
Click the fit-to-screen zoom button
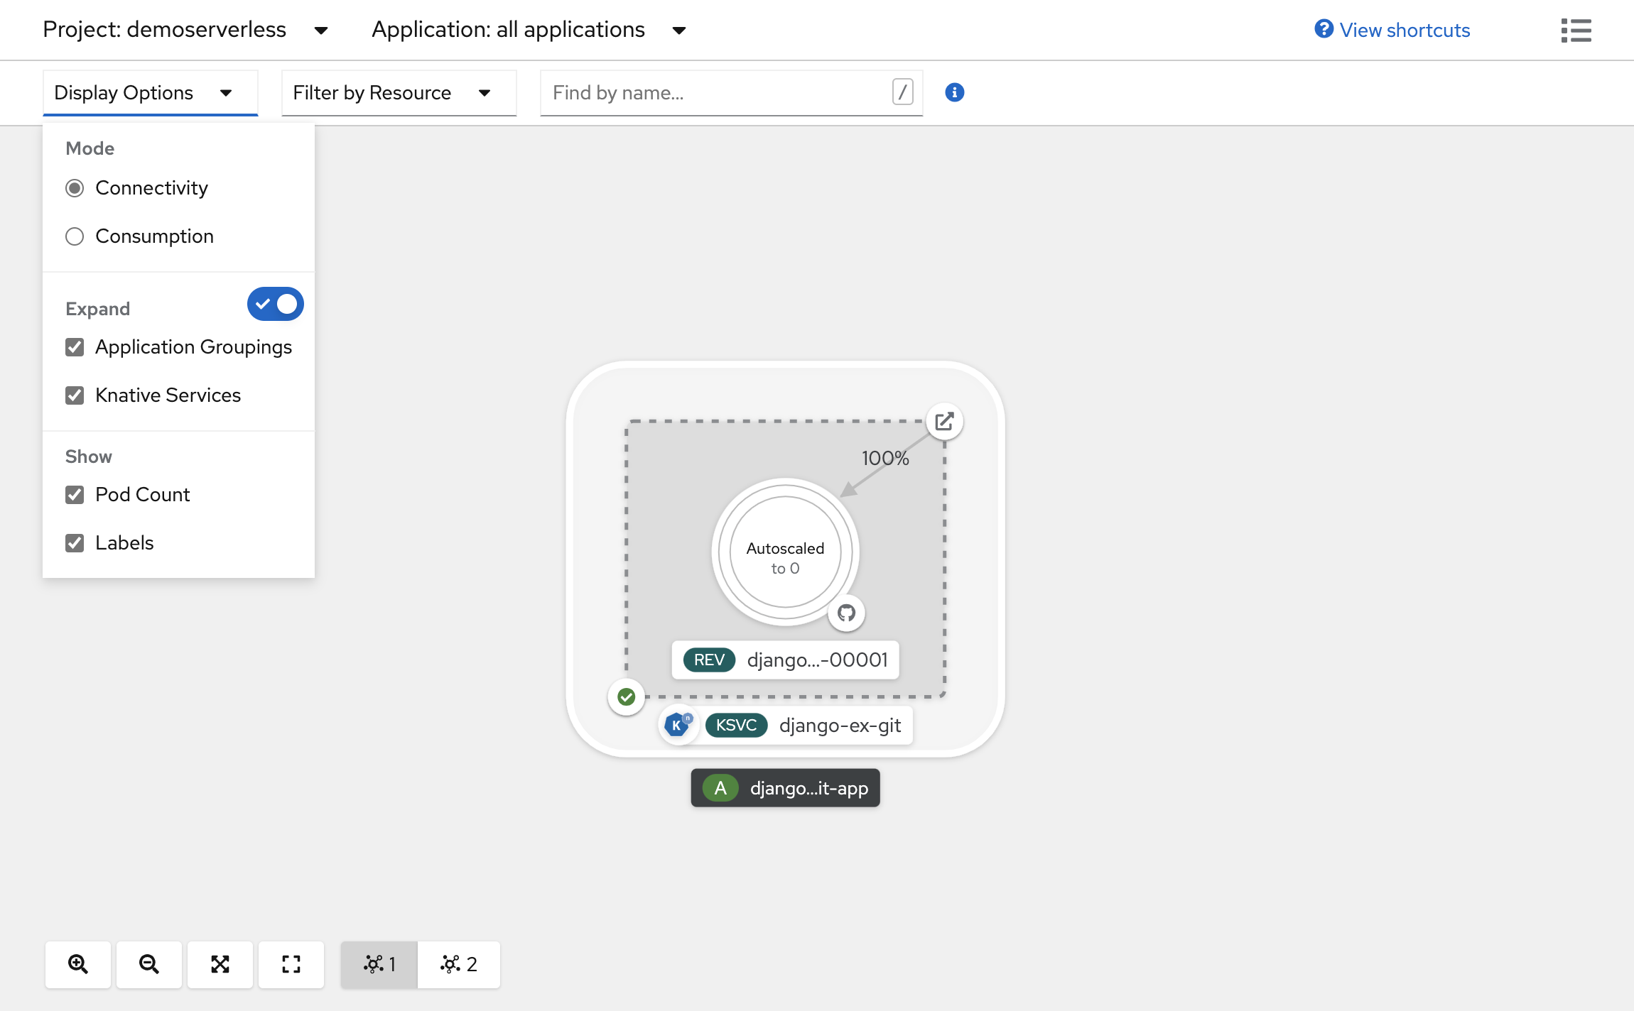(x=222, y=963)
